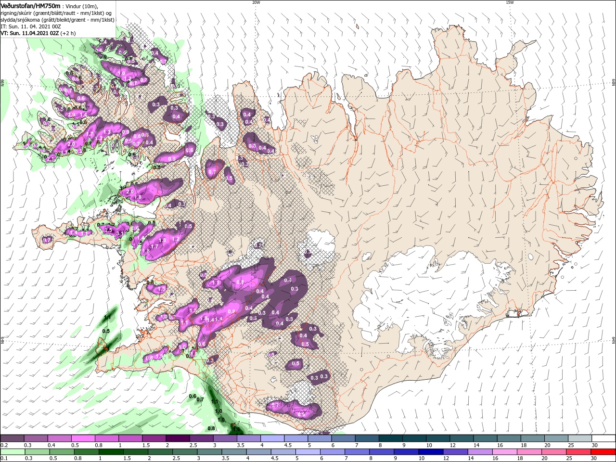Select the medium green 0.5–0.8 rain scale swatch
616x462 pixels.
point(62,452)
